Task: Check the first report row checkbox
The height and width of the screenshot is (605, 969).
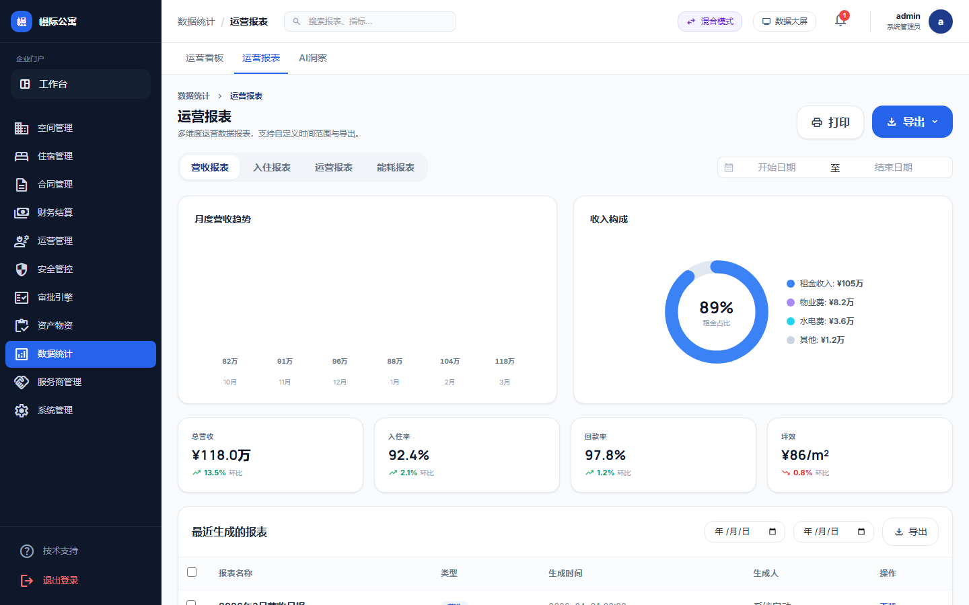Action: pos(192,603)
